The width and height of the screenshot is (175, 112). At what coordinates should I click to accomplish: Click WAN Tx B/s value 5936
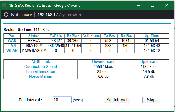[109, 41]
